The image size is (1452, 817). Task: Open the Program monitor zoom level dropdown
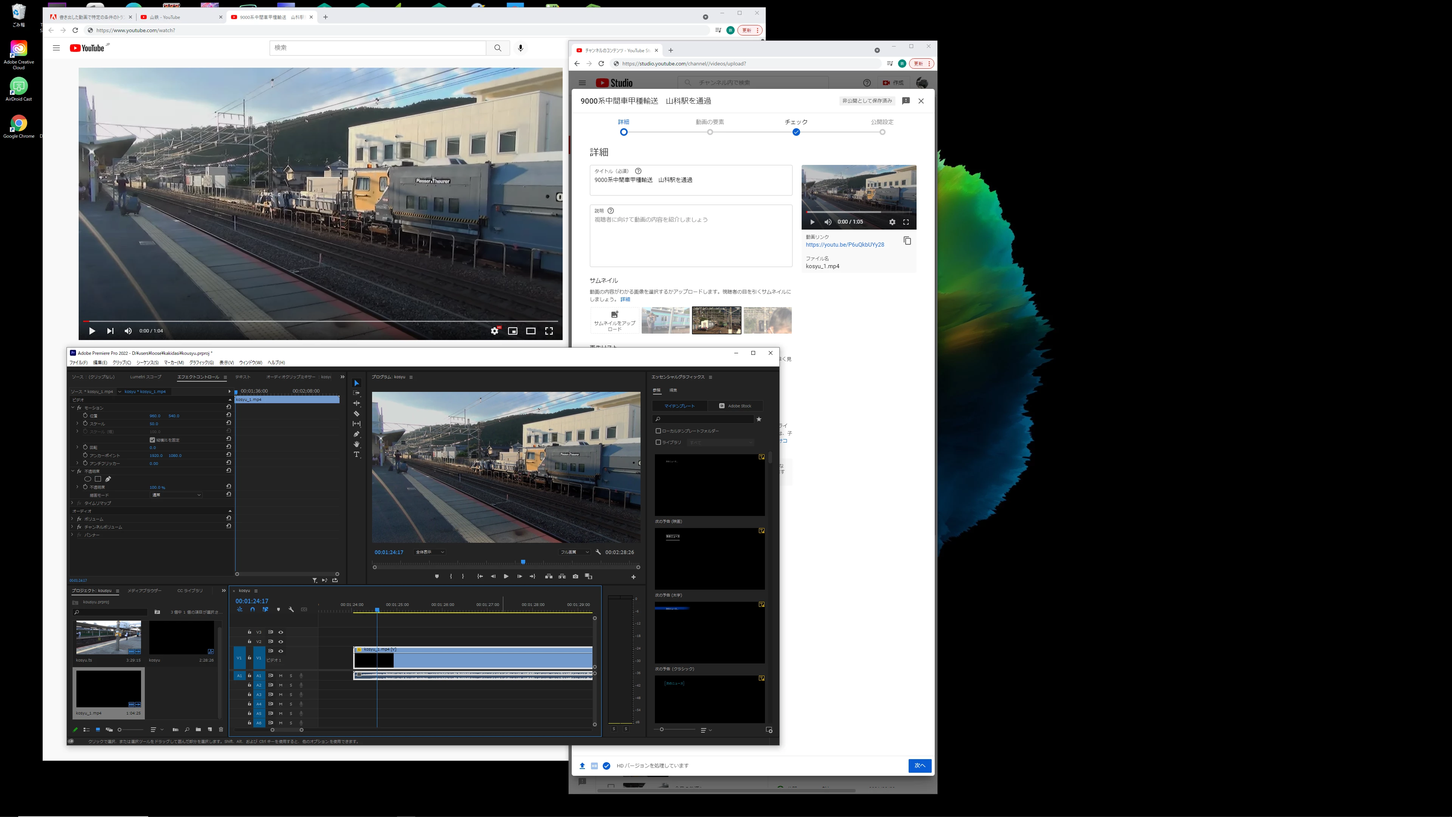(x=430, y=552)
